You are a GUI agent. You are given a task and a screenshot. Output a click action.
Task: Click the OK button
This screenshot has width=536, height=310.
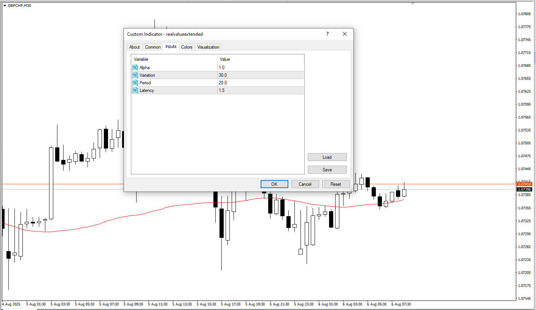pos(274,184)
